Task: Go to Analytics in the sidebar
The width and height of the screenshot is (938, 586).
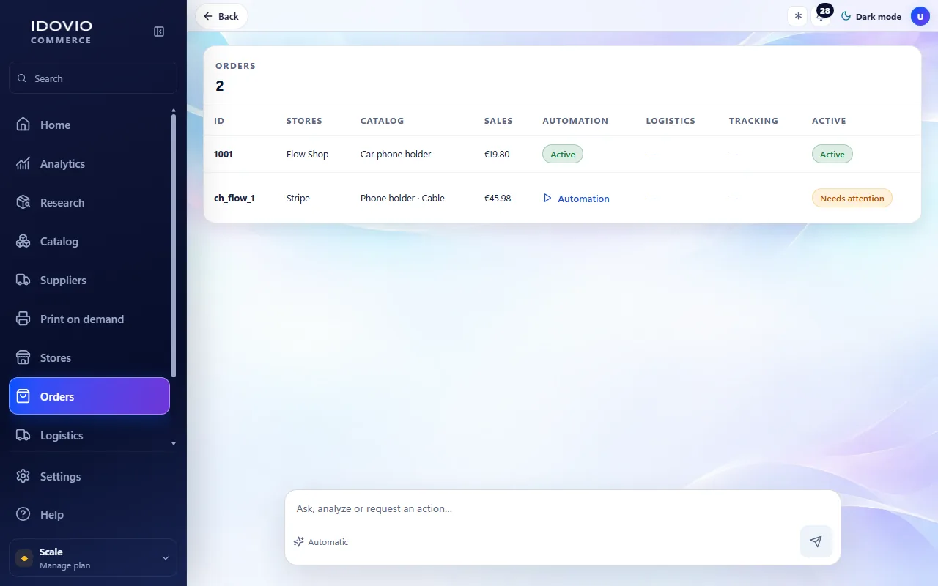Action: coord(89,163)
